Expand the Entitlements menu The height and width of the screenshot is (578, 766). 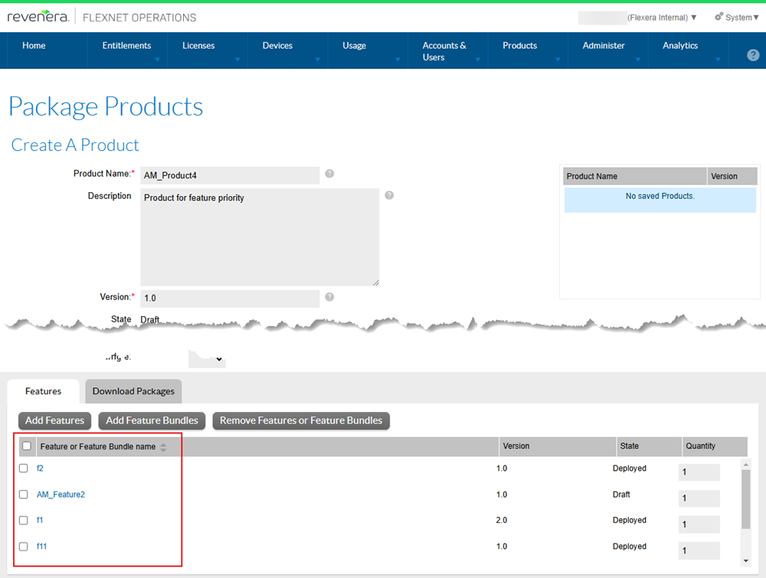127,46
